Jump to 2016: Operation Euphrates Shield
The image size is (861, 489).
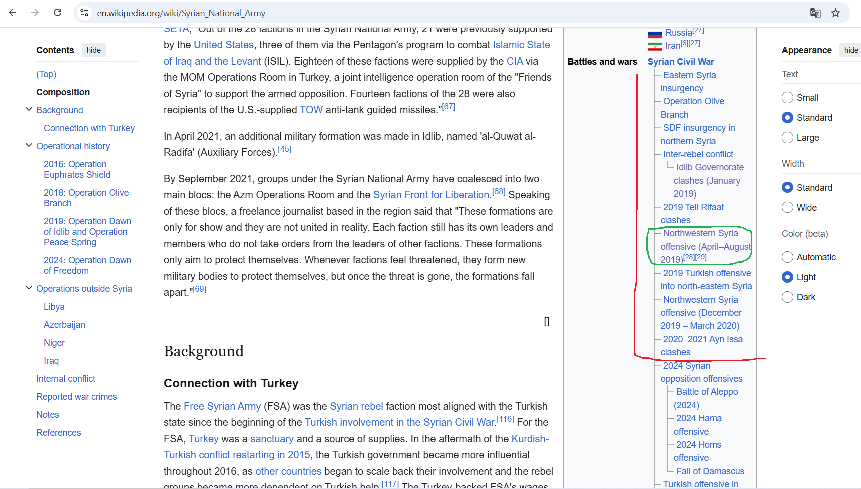coord(77,169)
